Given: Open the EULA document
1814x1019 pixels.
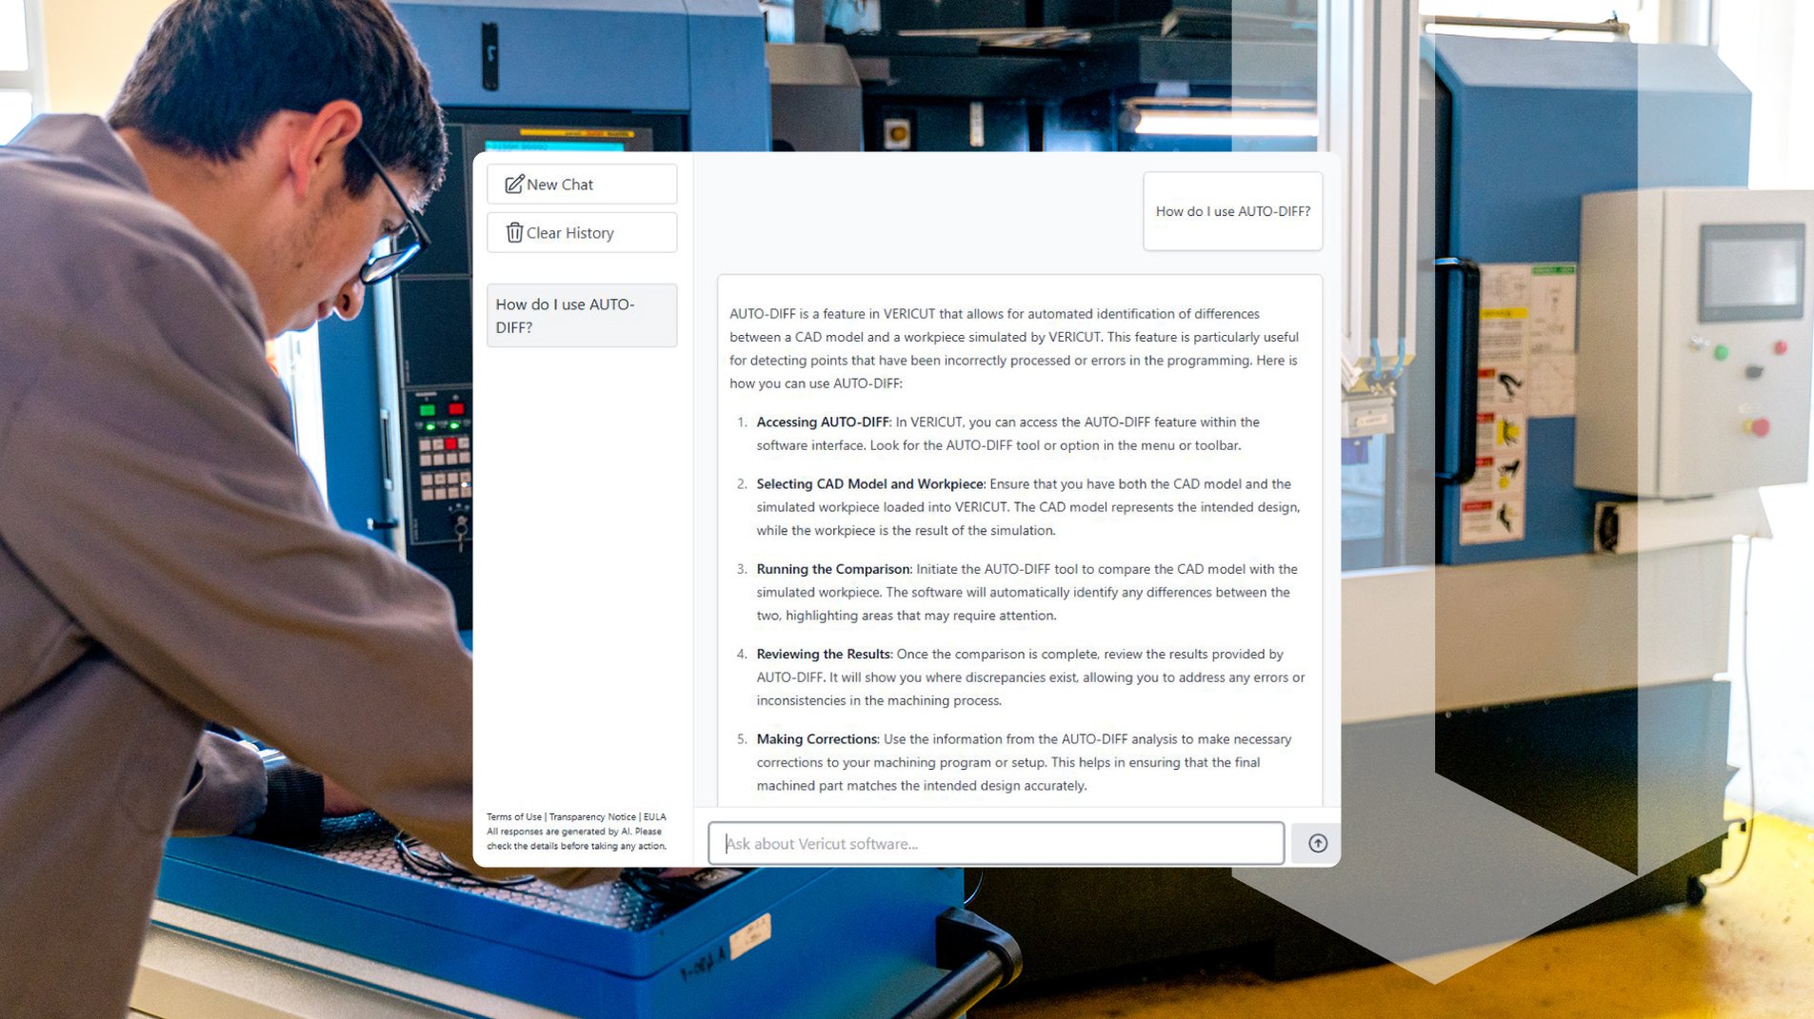Looking at the screenshot, I should pyautogui.click(x=656, y=816).
